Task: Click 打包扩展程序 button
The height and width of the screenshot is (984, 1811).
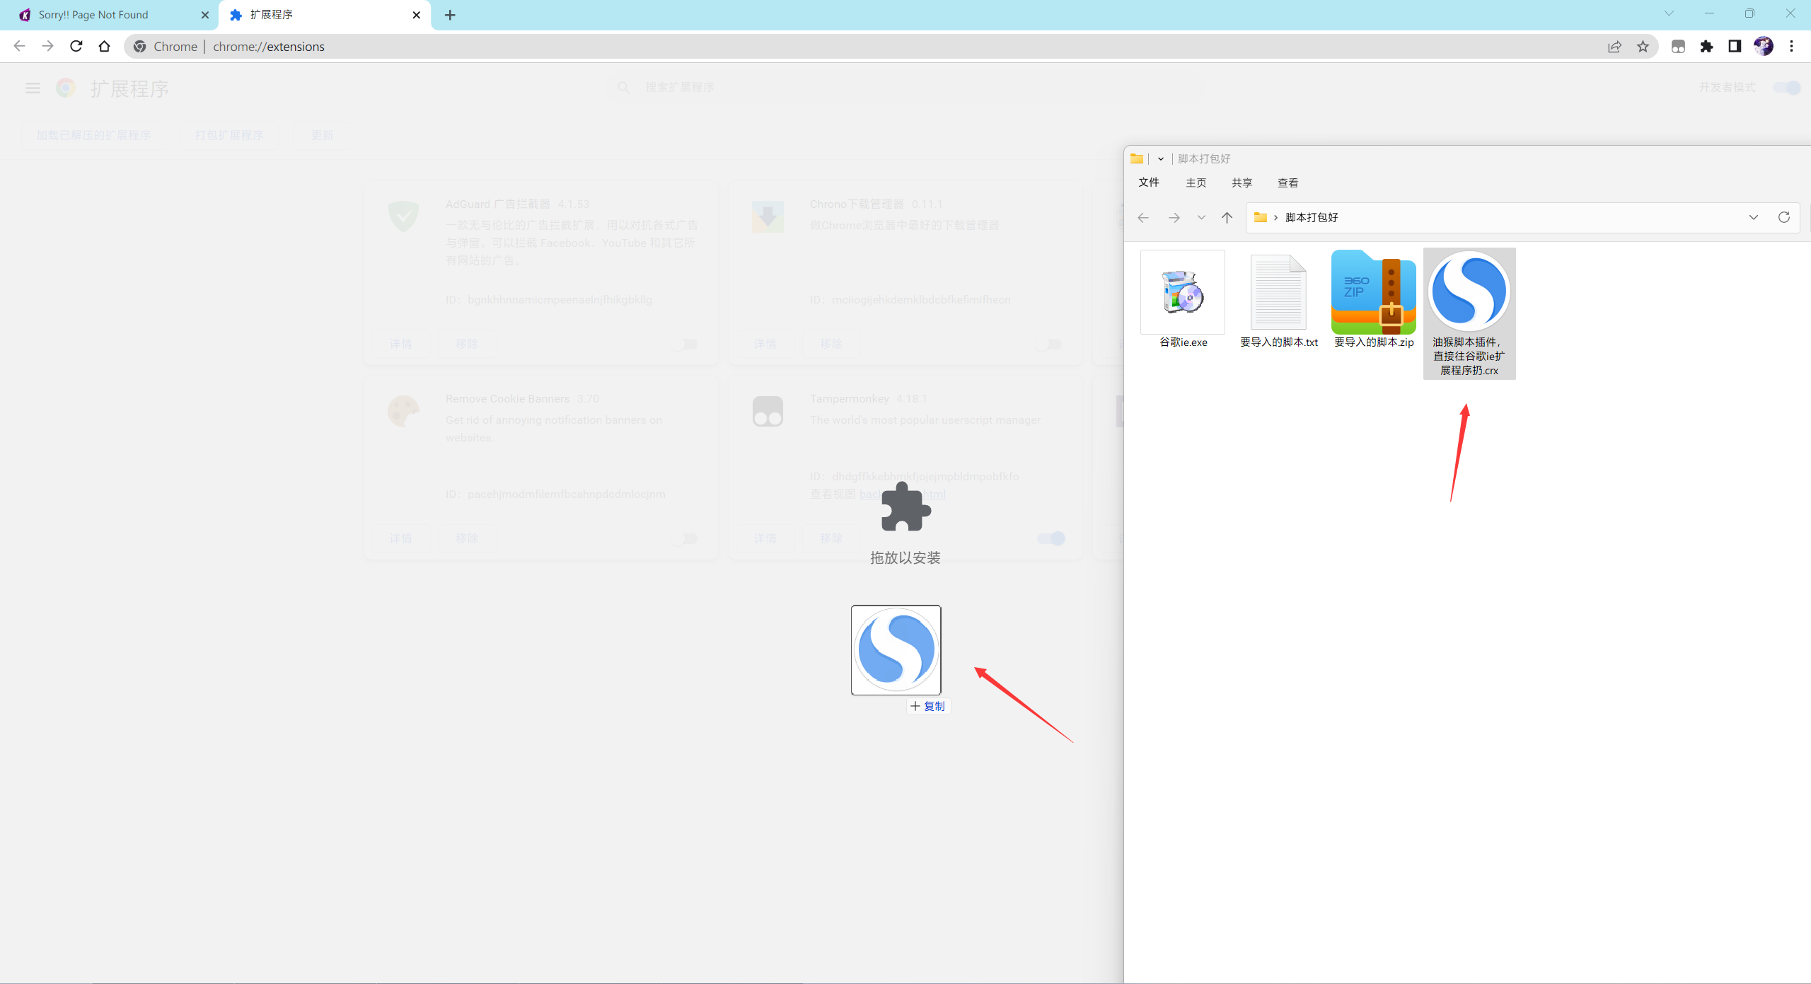Action: (x=229, y=135)
